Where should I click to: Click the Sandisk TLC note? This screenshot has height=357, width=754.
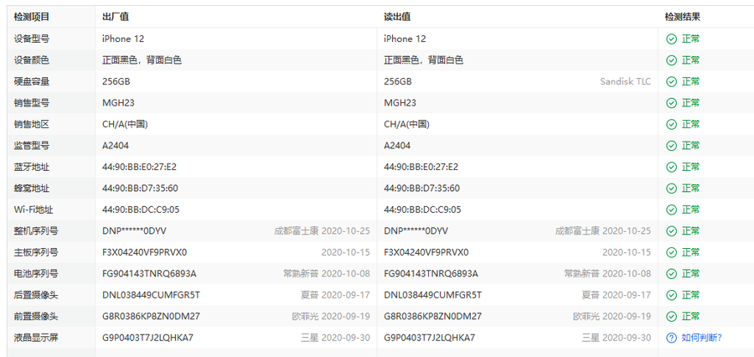click(x=626, y=82)
